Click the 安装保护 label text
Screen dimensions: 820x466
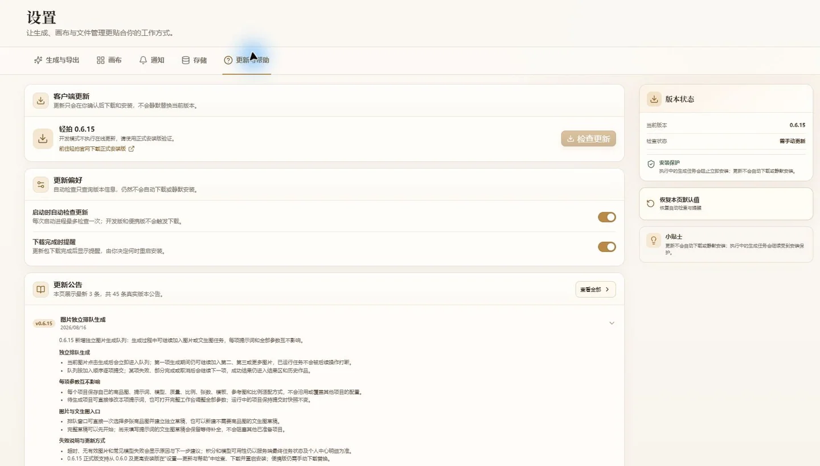[x=670, y=163]
